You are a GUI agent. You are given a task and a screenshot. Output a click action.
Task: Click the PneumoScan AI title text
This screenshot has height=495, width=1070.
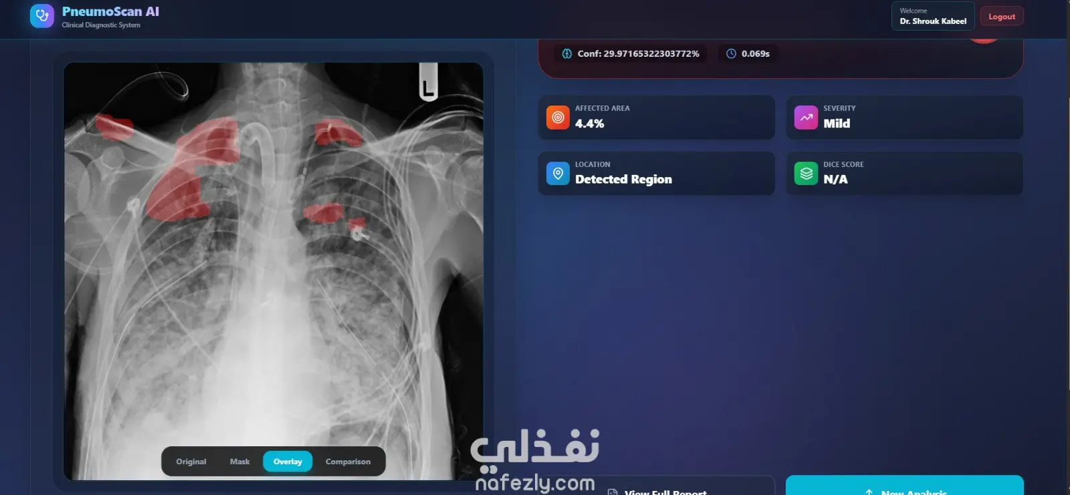point(110,11)
